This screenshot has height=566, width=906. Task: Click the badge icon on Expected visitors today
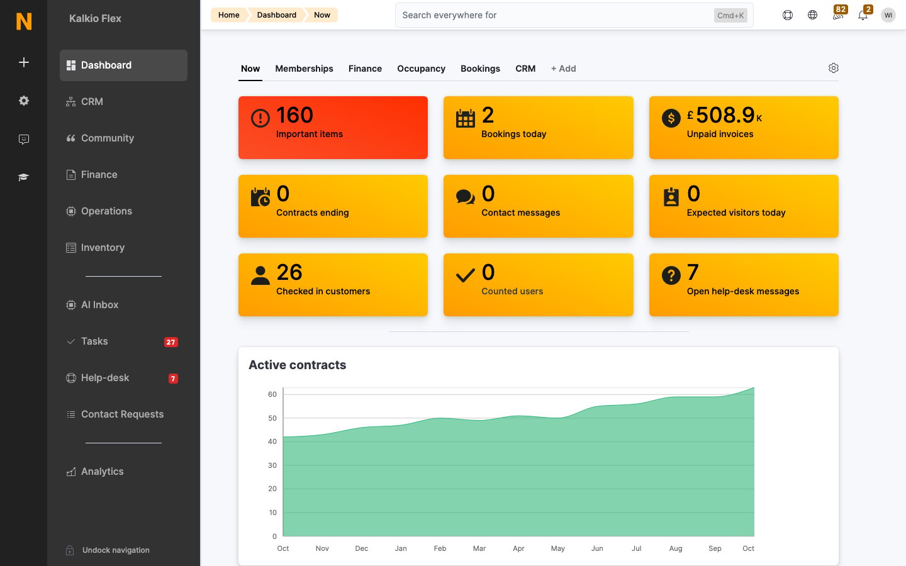click(671, 197)
